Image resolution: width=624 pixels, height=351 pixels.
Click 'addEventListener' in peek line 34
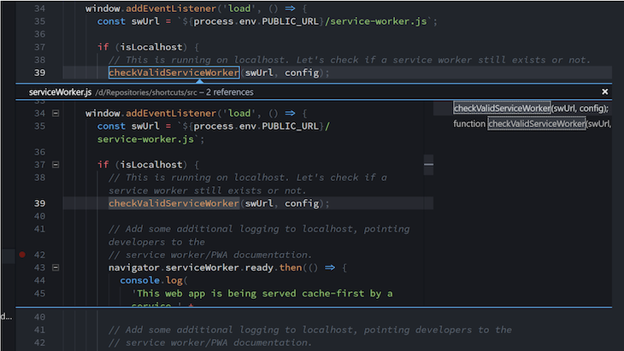pyautogui.click(x=171, y=114)
